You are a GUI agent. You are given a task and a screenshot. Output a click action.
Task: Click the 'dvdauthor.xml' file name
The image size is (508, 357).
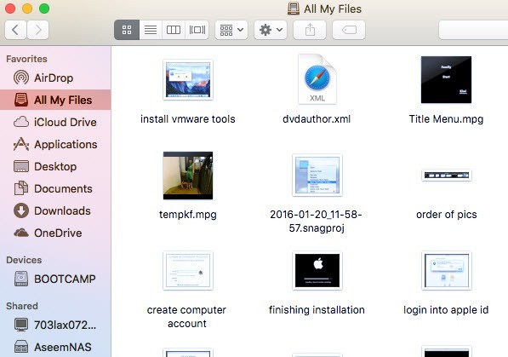click(317, 119)
